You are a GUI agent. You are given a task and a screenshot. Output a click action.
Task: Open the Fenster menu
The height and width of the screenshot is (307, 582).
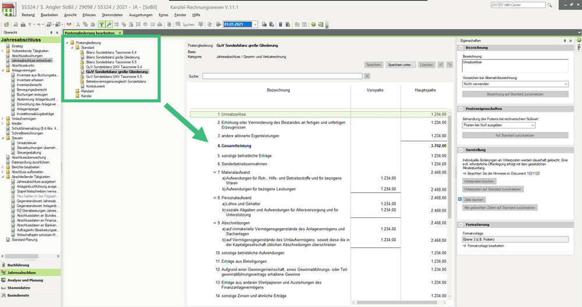[181, 15]
